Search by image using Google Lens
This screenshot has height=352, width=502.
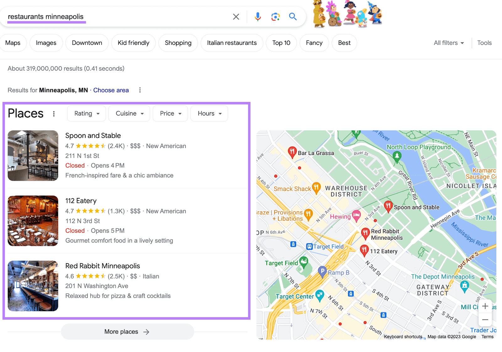(275, 17)
